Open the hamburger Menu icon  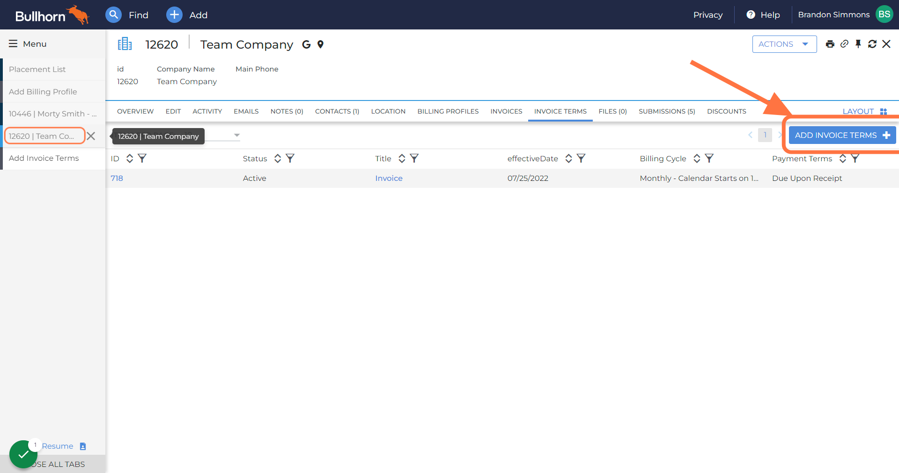pos(13,43)
